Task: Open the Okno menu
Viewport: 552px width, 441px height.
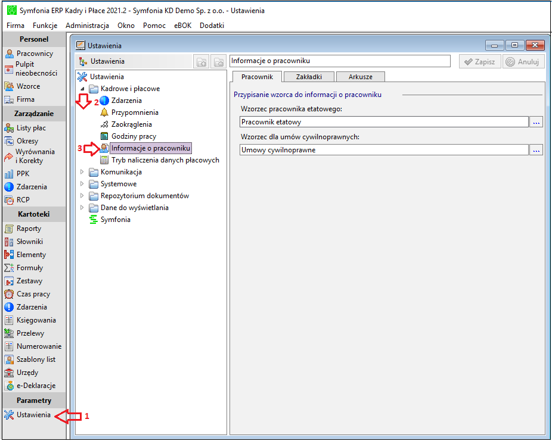Action: (126, 26)
